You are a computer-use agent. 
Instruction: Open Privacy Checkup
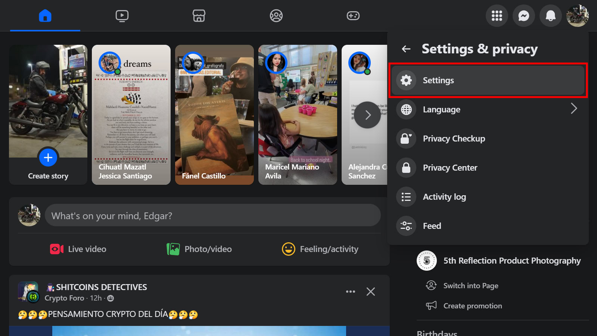point(488,139)
